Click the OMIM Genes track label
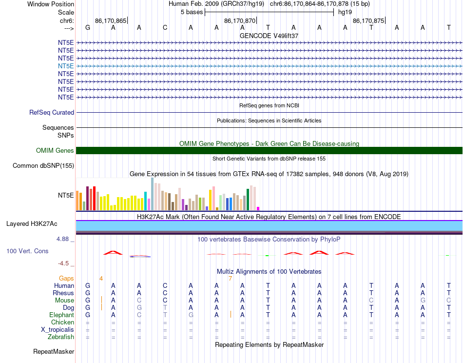463x363 pixels. 55,150
